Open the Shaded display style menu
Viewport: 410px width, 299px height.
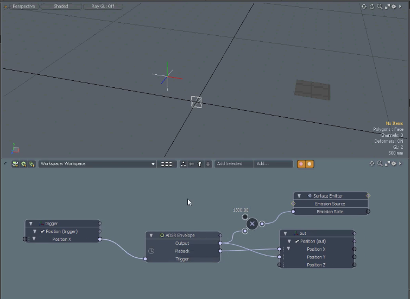click(61, 7)
